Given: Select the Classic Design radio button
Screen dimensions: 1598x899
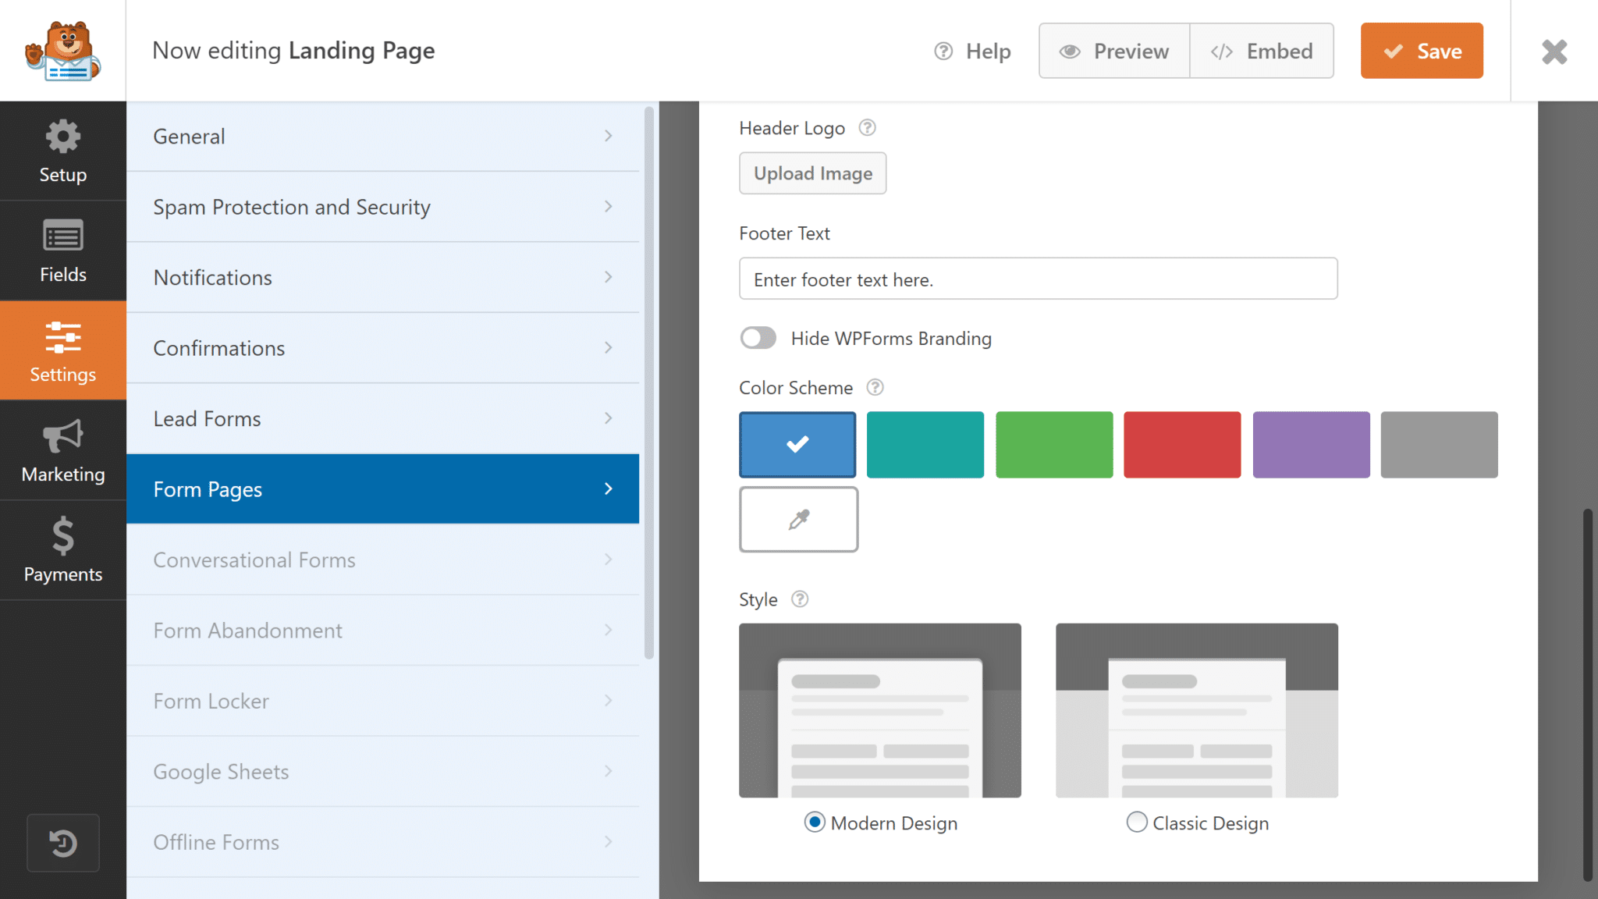Looking at the screenshot, I should click(x=1136, y=822).
